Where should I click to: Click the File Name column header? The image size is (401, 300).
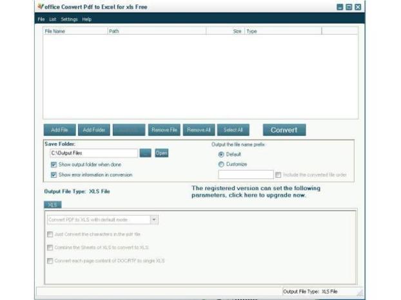75,31
